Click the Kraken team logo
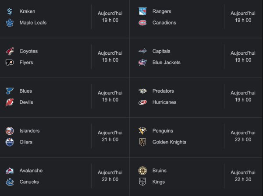Screen dimensions: 263x196 click(10, 11)
